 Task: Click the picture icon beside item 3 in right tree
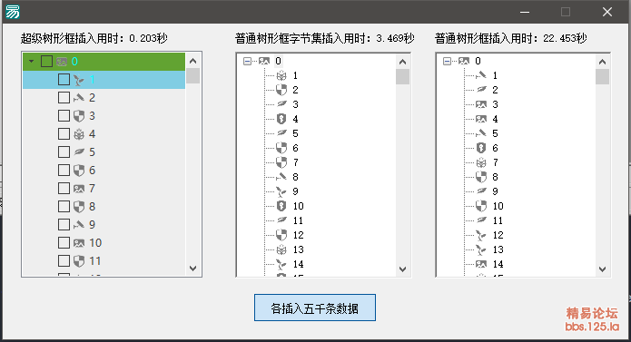coord(481,104)
